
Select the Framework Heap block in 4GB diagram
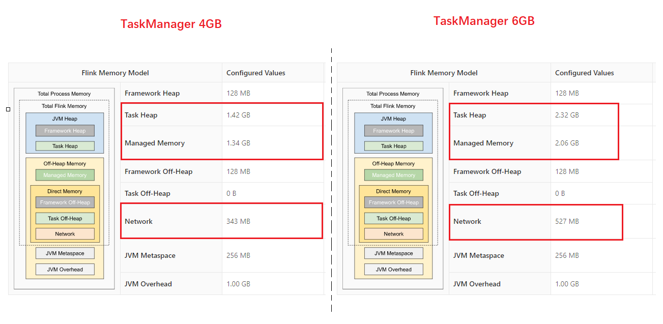(65, 130)
